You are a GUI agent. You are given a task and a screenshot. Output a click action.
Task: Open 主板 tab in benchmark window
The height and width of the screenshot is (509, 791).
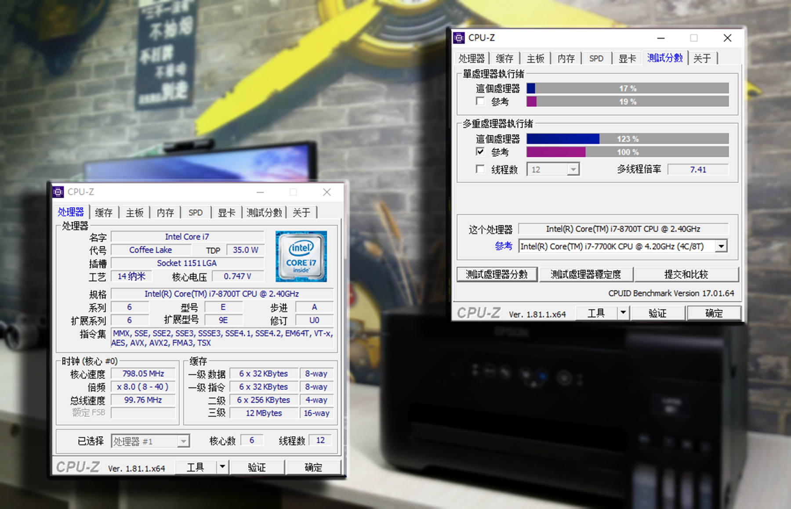(x=535, y=58)
